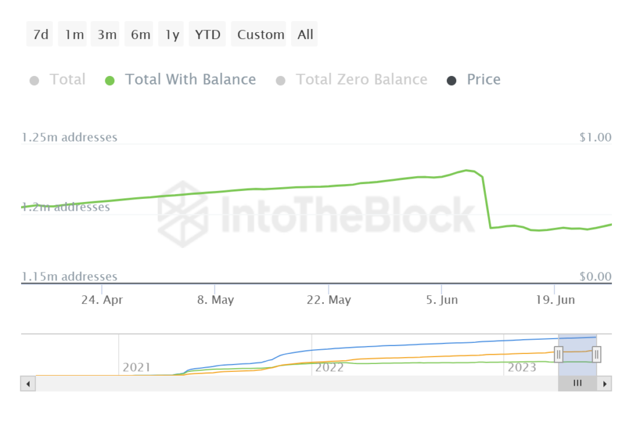Toggle the Price series legend

coord(483,80)
